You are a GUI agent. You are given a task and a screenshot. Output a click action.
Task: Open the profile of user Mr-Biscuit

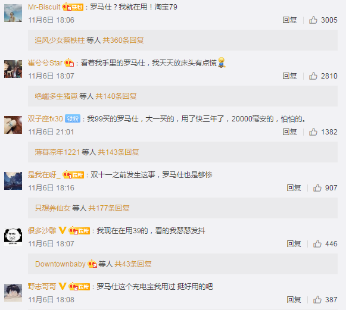(x=44, y=7)
